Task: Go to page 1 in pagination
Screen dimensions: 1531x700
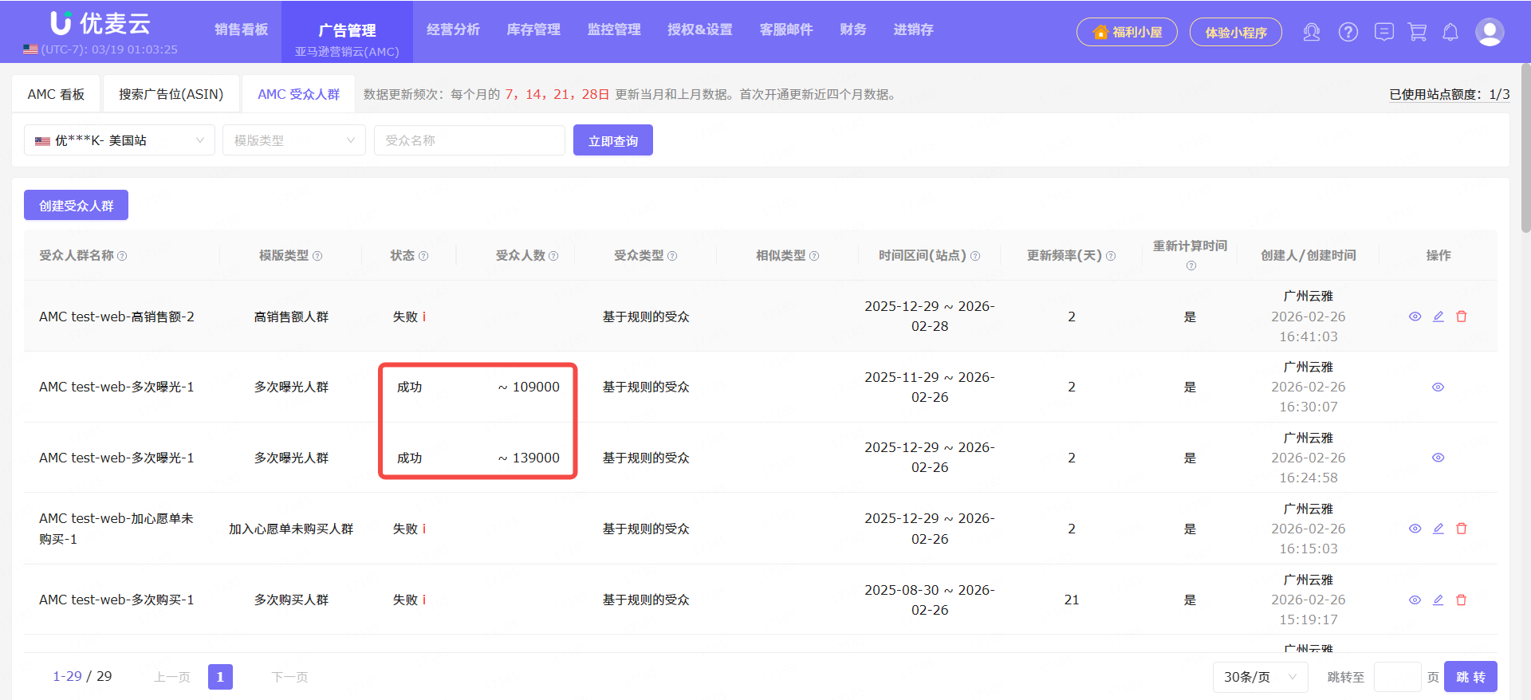Action: click(220, 677)
